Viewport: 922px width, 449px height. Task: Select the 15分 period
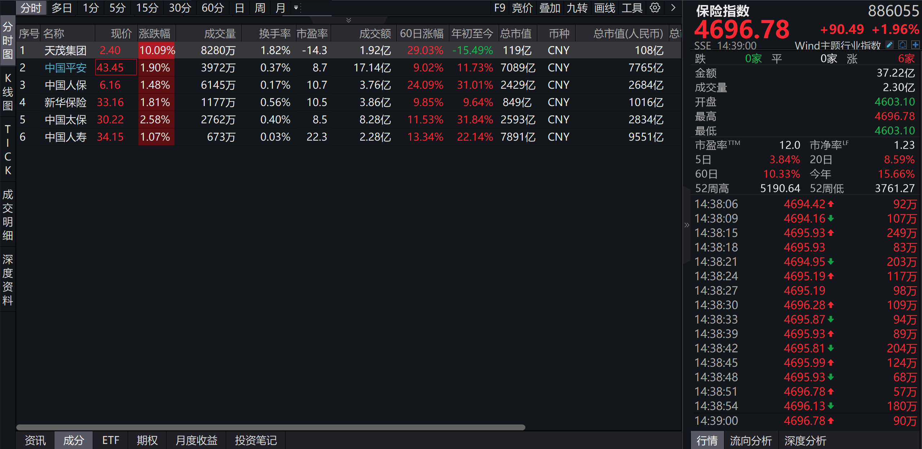coord(147,8)
